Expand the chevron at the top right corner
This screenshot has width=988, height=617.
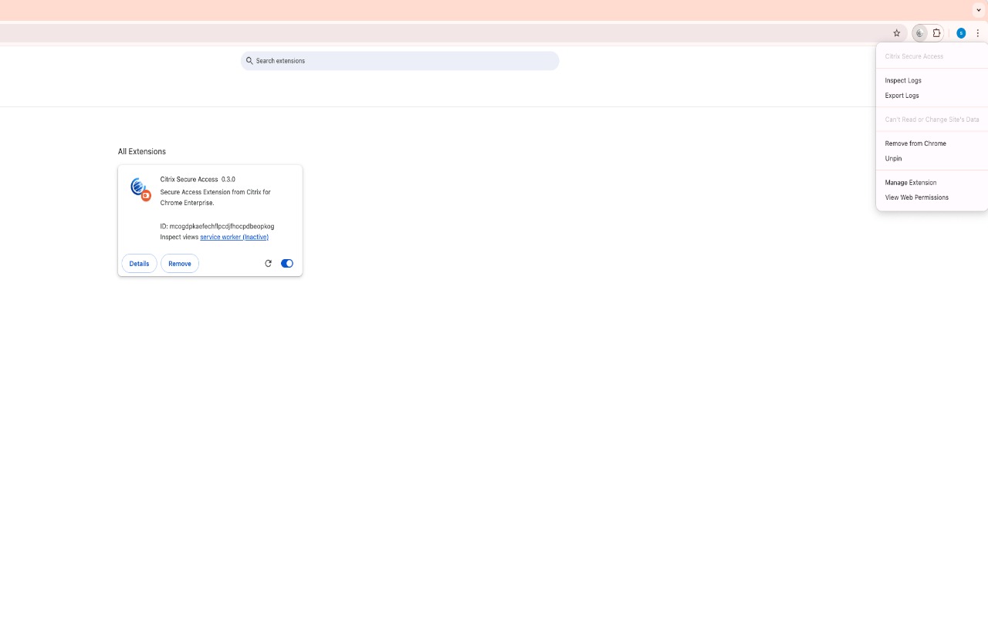[x=978, y=9]
